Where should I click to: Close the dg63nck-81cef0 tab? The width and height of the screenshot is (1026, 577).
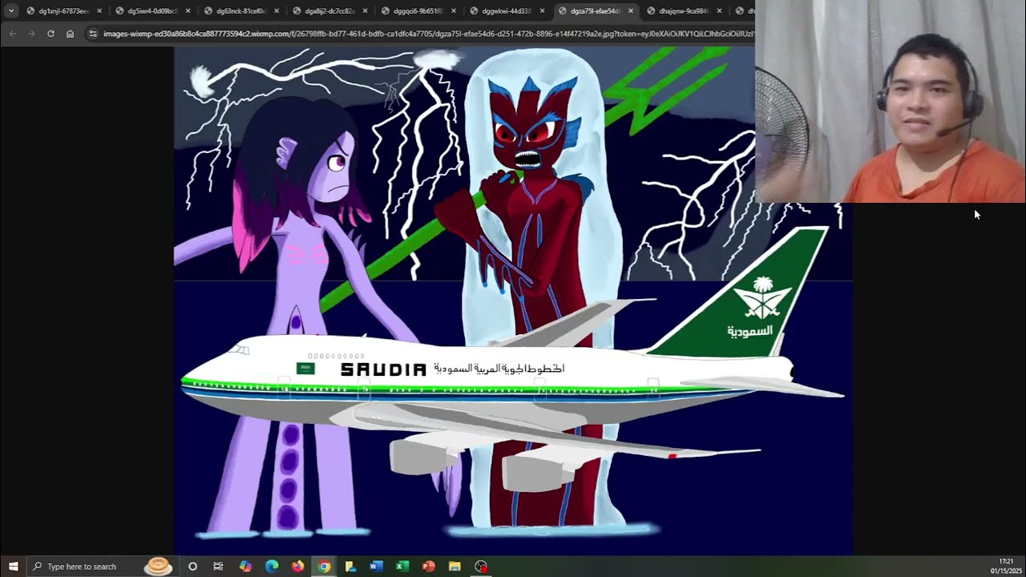coord(277,11)
